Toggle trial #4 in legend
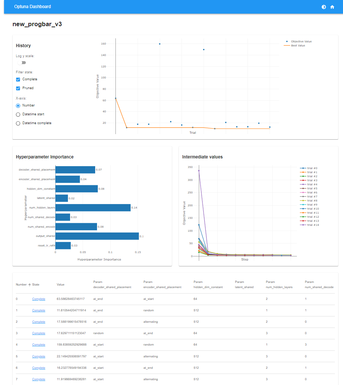 [x=309, y=185]
